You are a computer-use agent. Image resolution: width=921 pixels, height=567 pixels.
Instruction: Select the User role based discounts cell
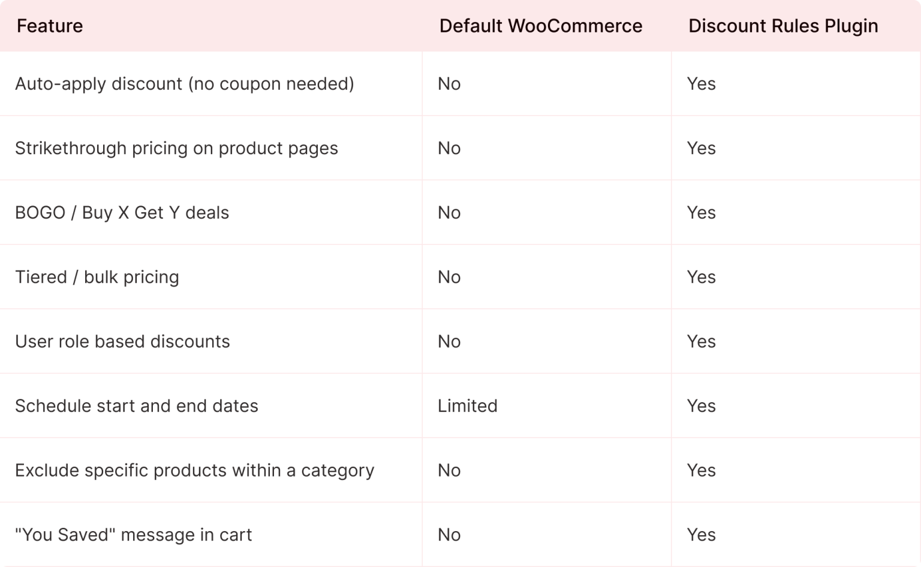(x=122, y=341)
